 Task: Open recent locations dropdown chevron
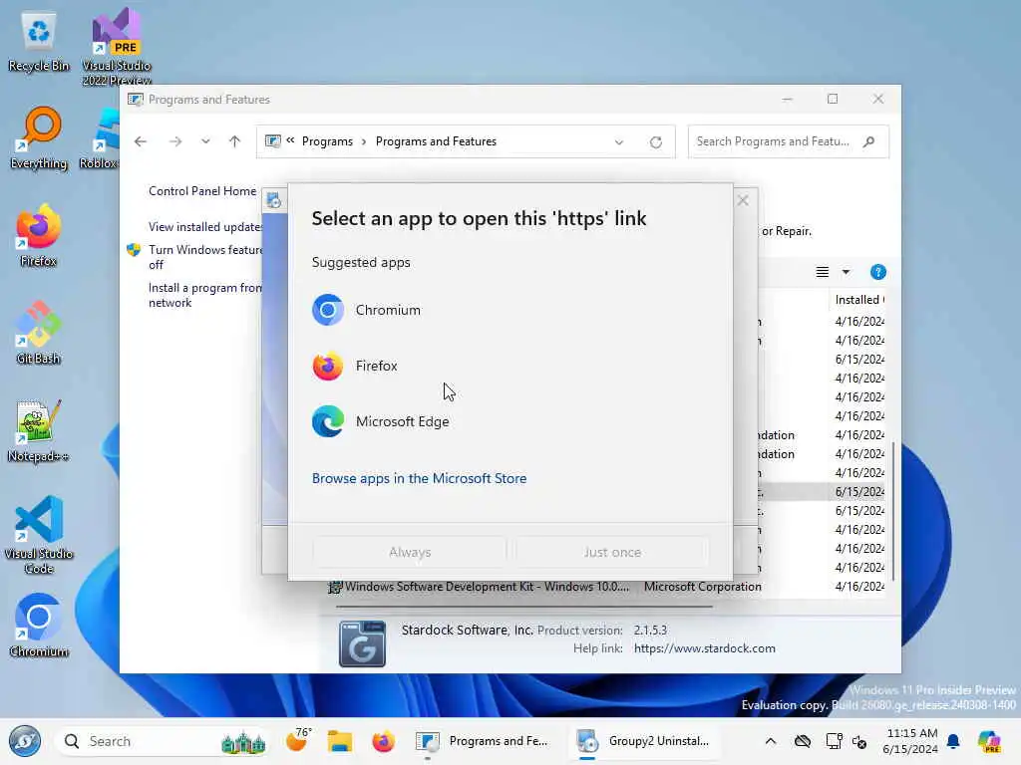[205, 141]
